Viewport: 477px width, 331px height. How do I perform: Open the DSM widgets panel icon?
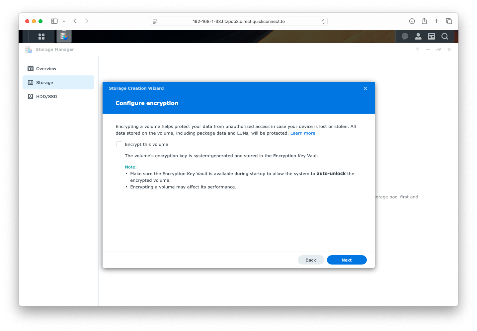(x=432, y=36)
